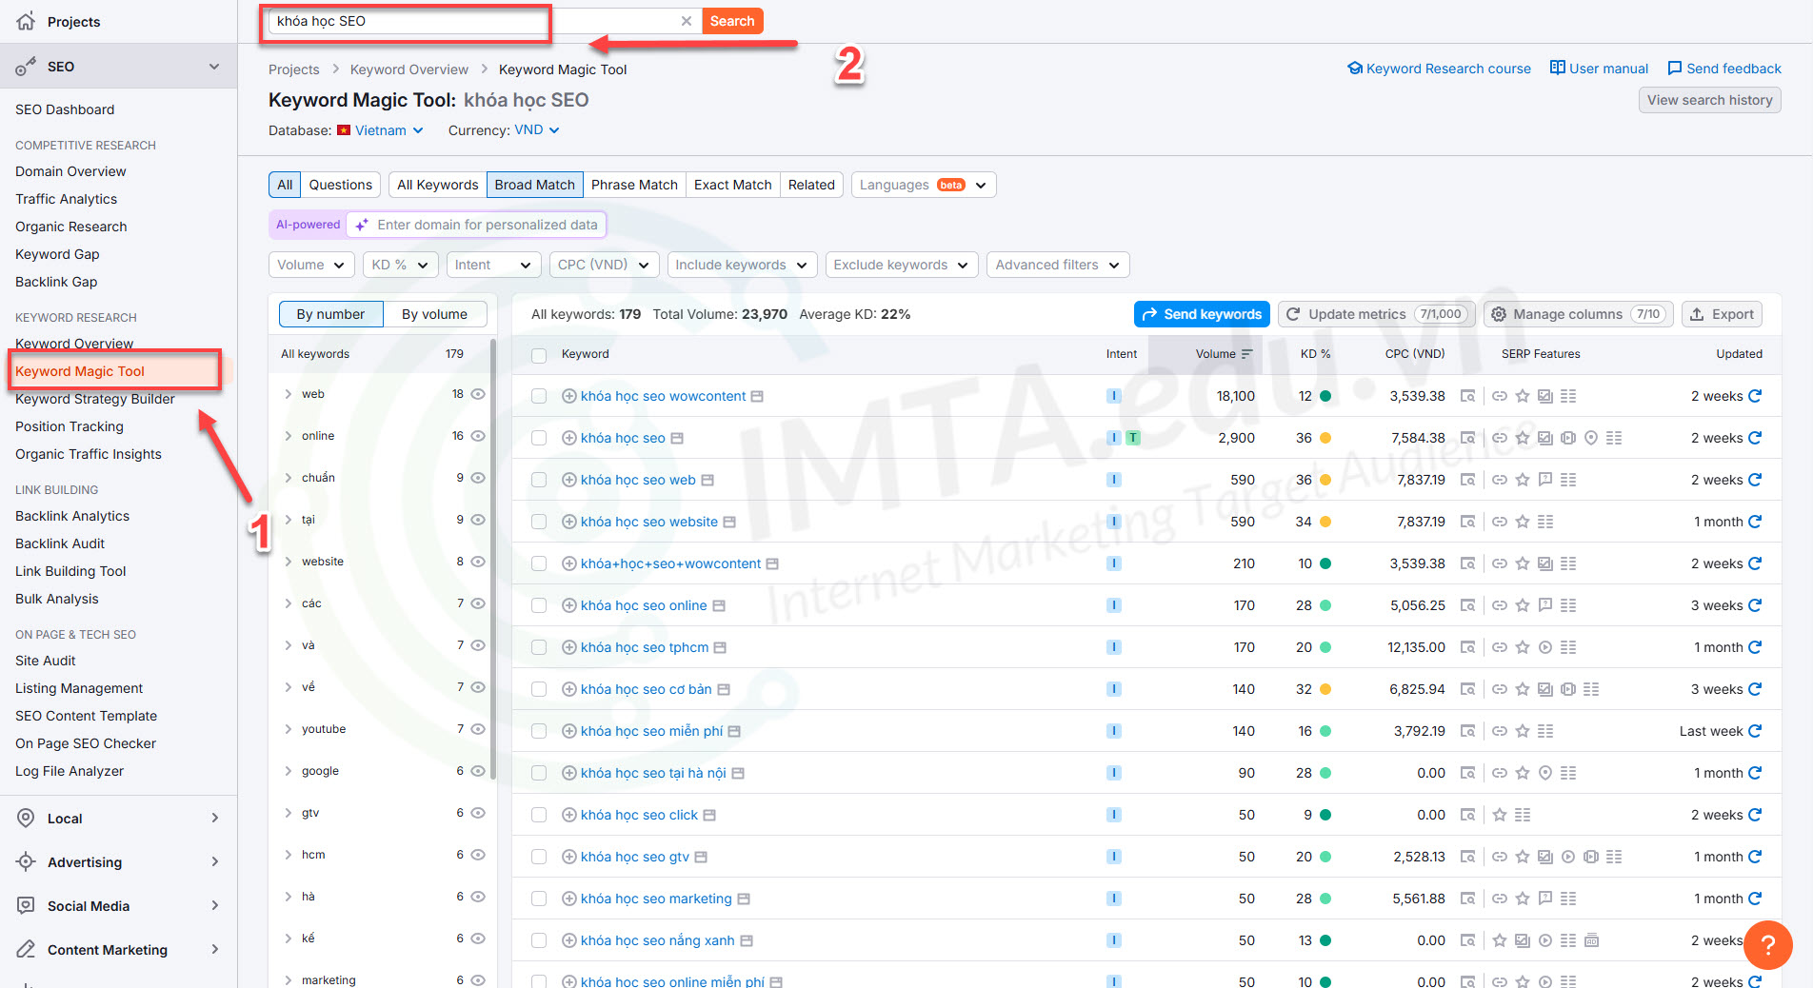Click the orange KD dot for khóa học seo website
1813x988 pixels.
coord(1325,522)
